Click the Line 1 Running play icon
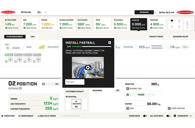Image resolution: width=195 pixels, height=128 pixels. click(8, 48)
